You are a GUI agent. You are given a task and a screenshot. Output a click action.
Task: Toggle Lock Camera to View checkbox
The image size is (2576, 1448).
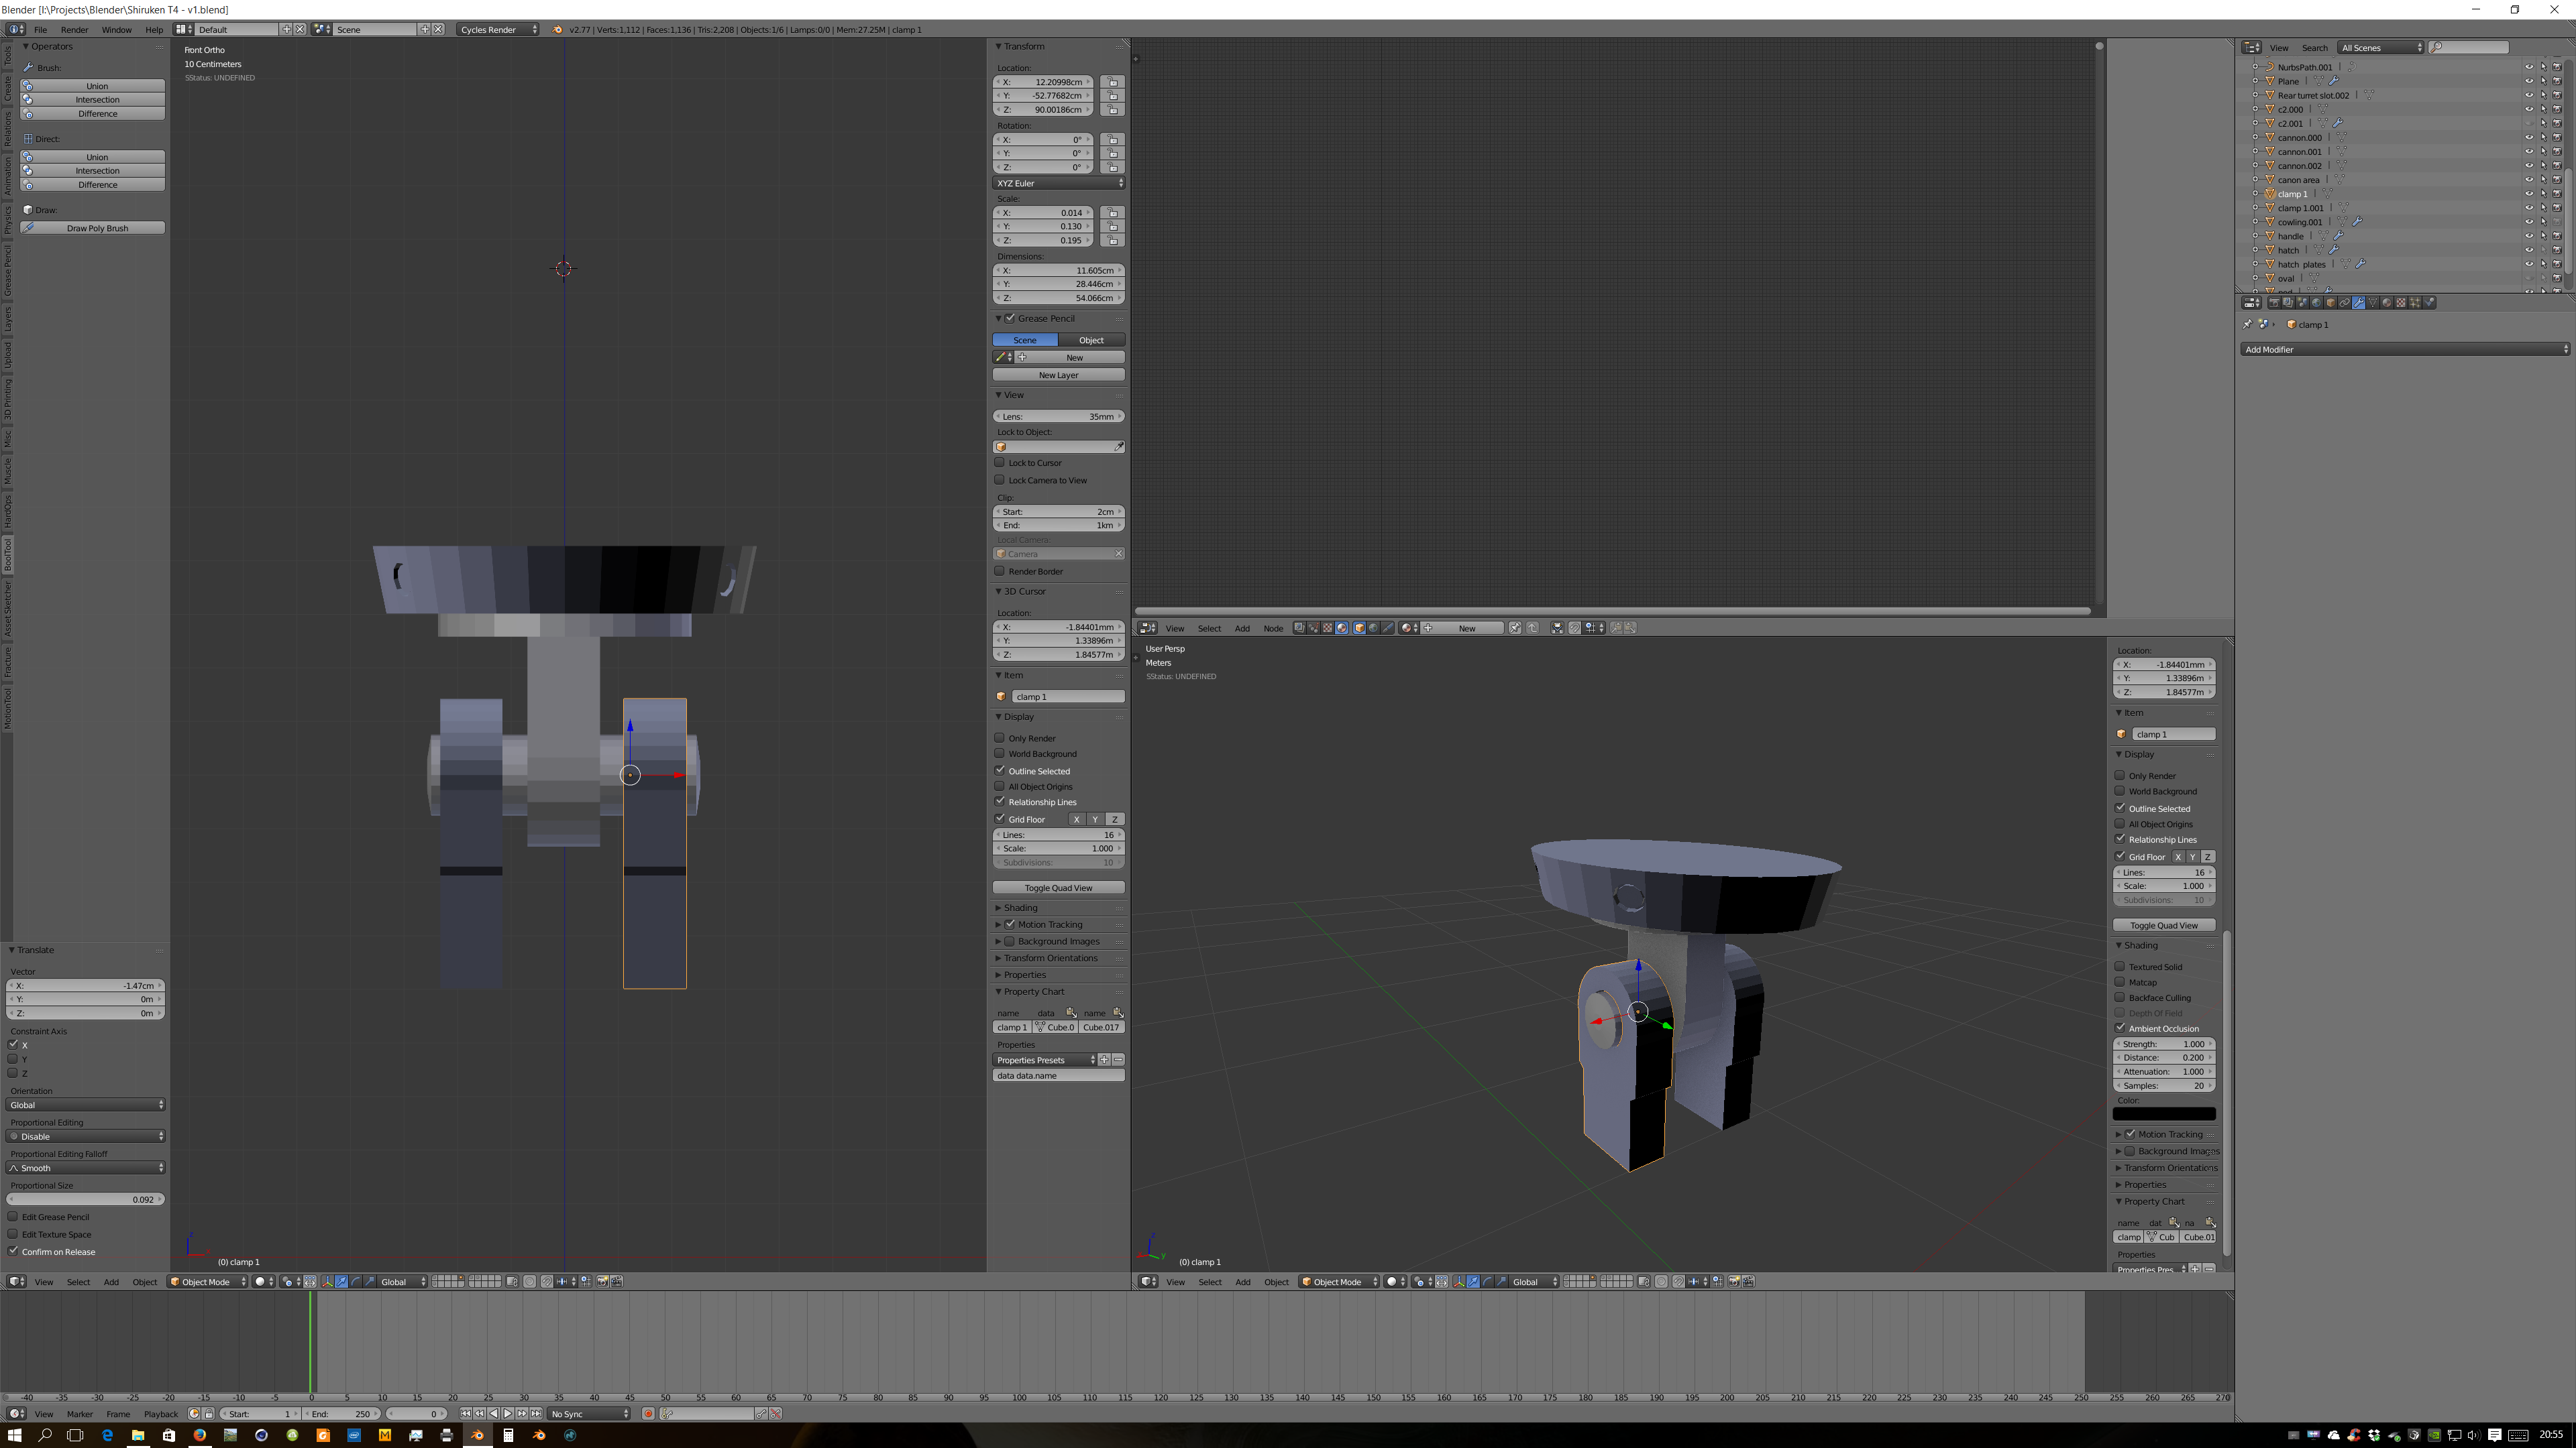(x=999, y=480)
